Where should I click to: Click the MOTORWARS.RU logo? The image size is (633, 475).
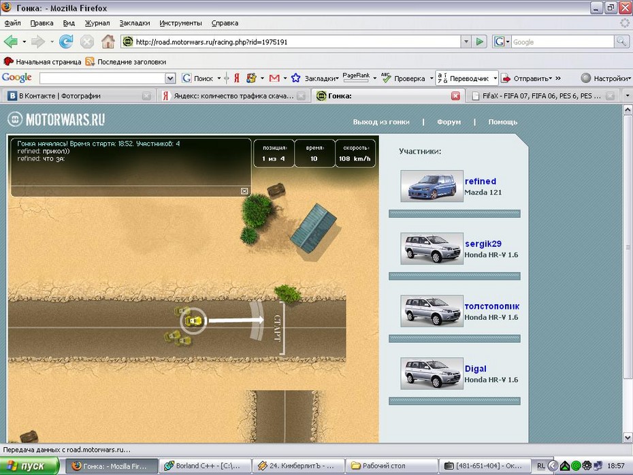(56, 120)
